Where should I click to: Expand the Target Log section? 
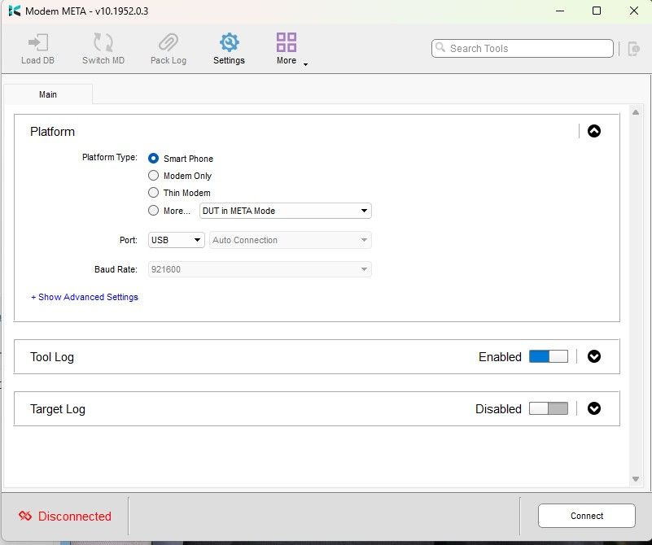(593, 408)
